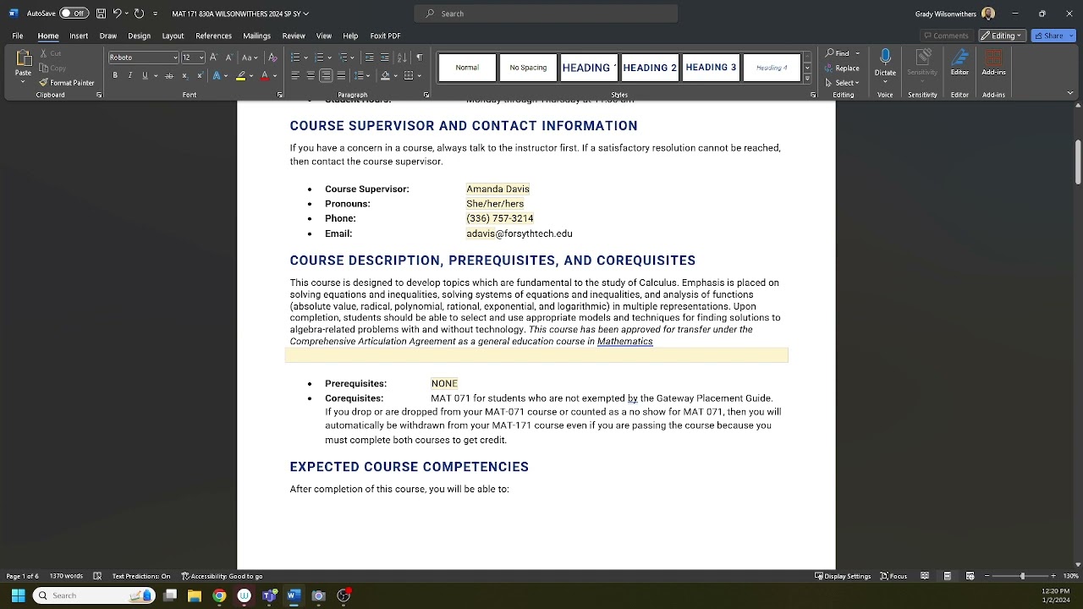Screen dimensions: 1083x609
Task: Open the Add-ins button
Action: click(994, 63)
